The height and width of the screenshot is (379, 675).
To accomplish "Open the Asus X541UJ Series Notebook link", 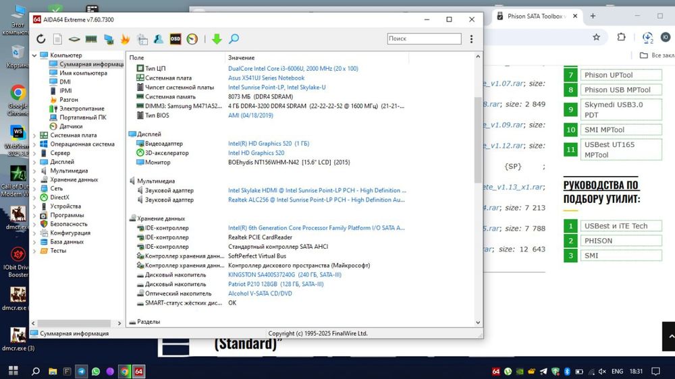I will click(266, 78).
